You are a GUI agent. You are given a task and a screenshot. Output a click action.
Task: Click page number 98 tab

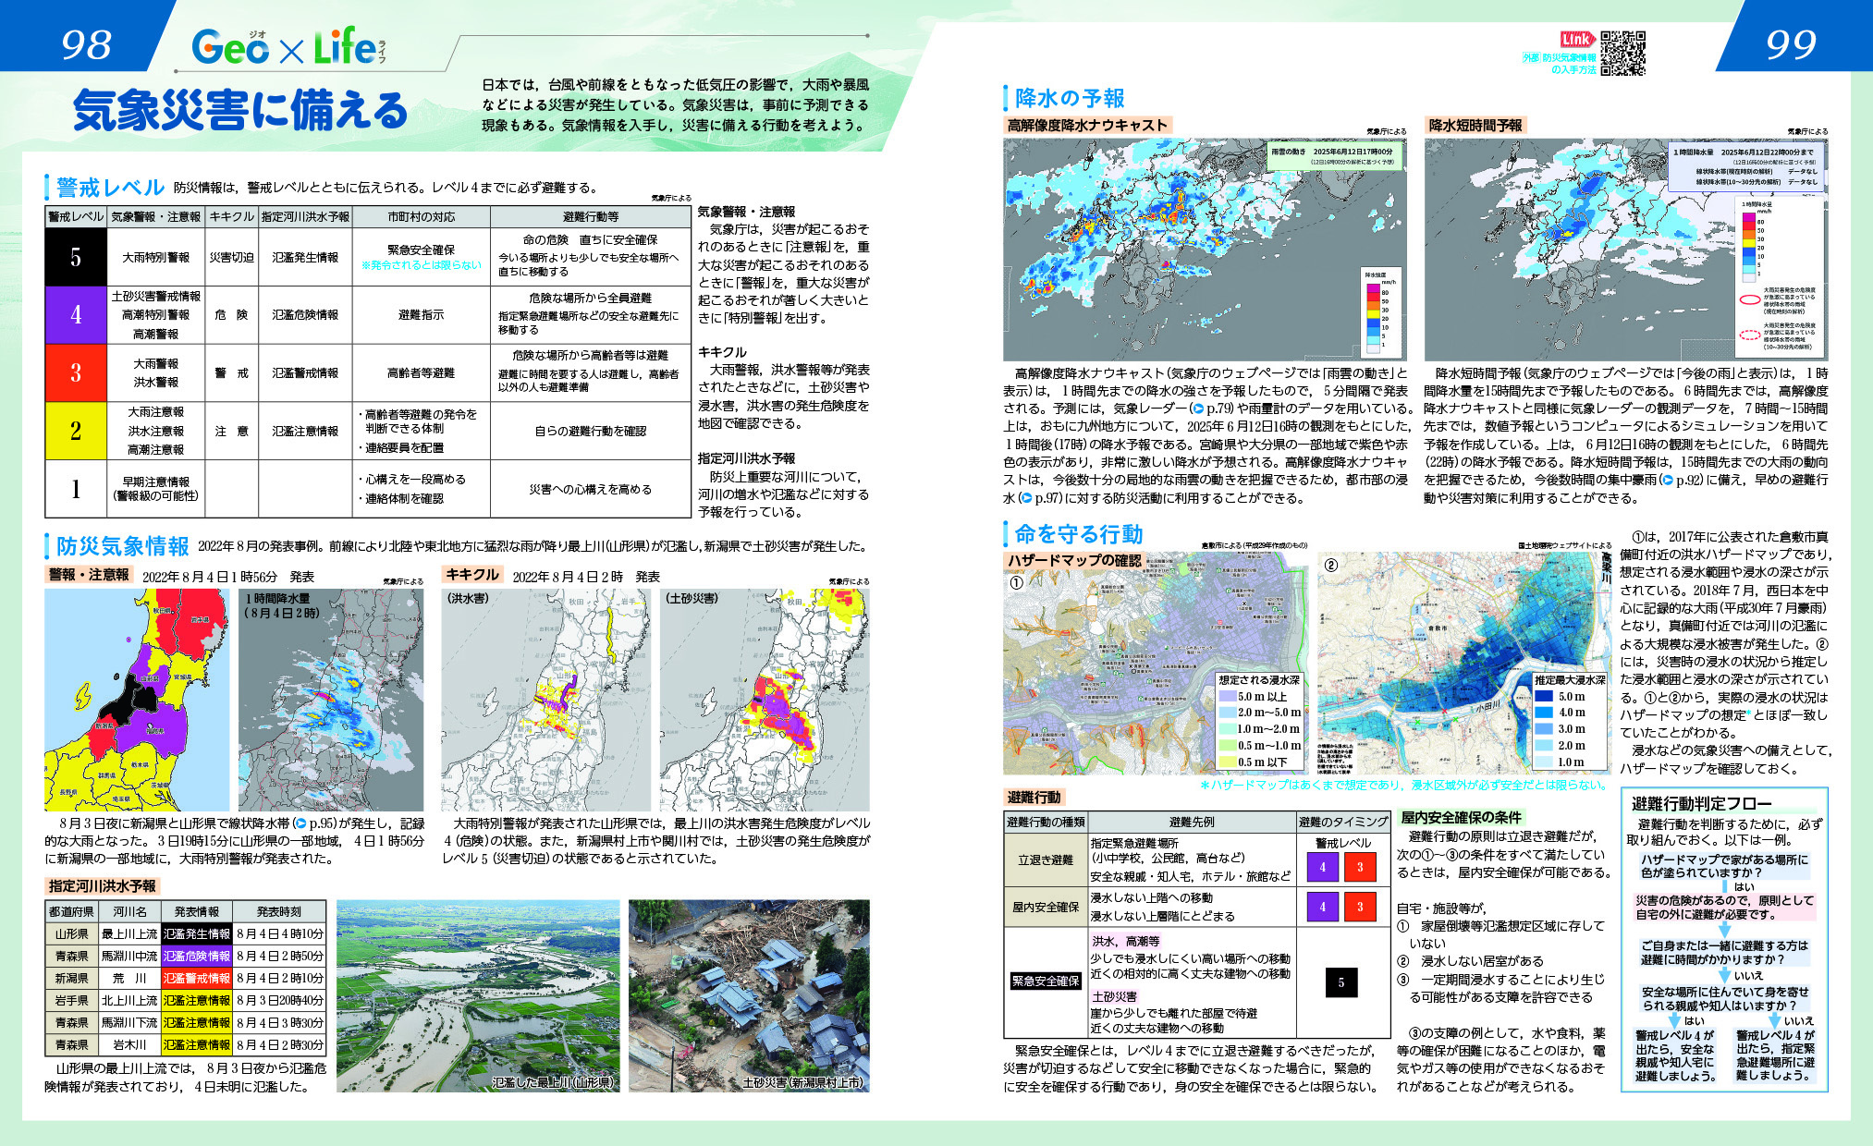point(86,44)
